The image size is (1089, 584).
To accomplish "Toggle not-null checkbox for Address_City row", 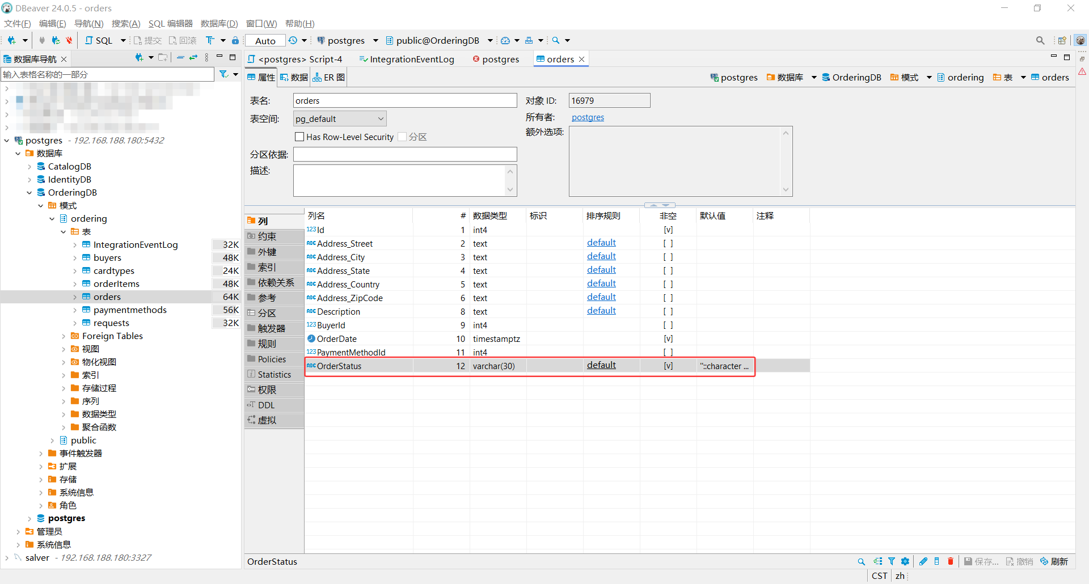I will coord(668,257).
